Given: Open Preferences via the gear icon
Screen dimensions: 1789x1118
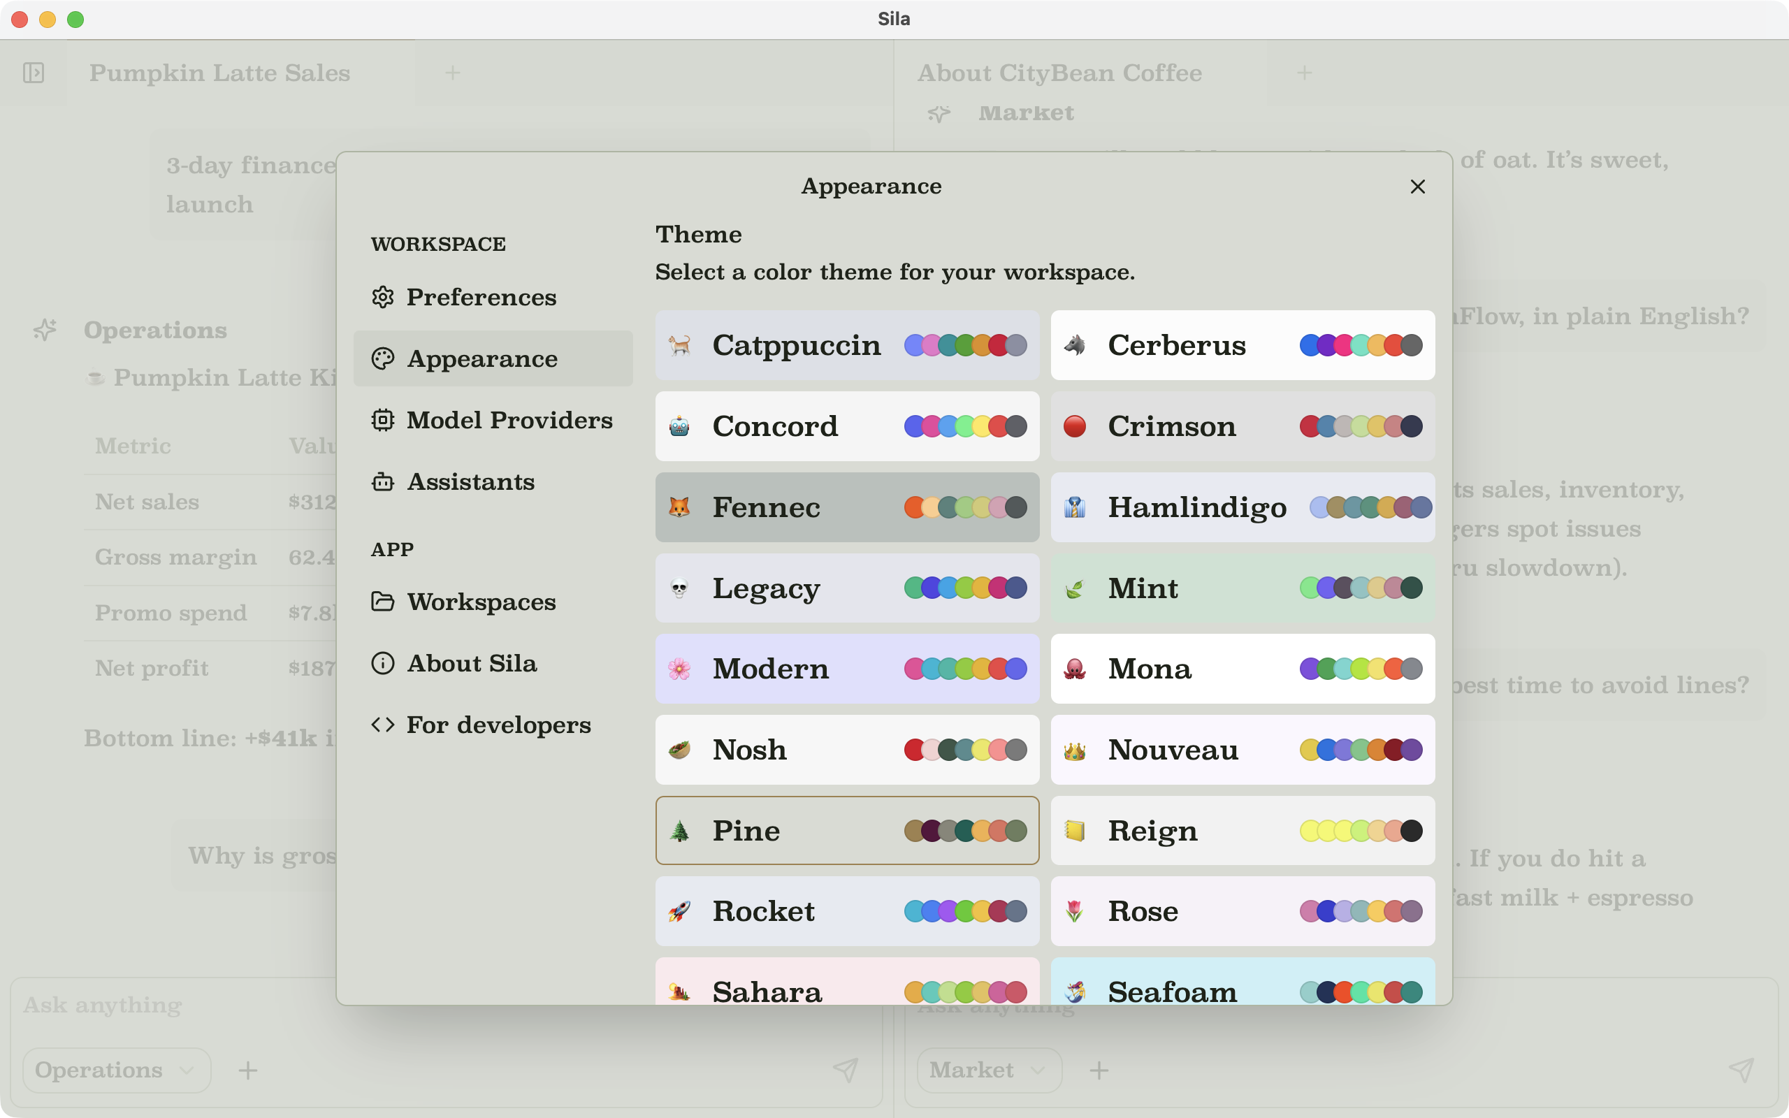Looking at the screenshot, I should 383,297.
